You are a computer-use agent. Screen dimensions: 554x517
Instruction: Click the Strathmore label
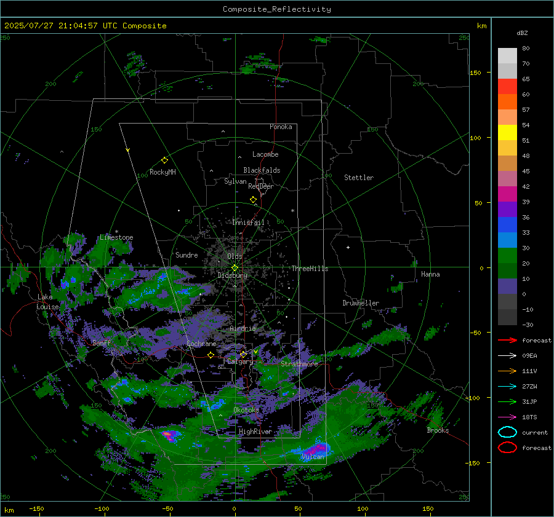299,364
